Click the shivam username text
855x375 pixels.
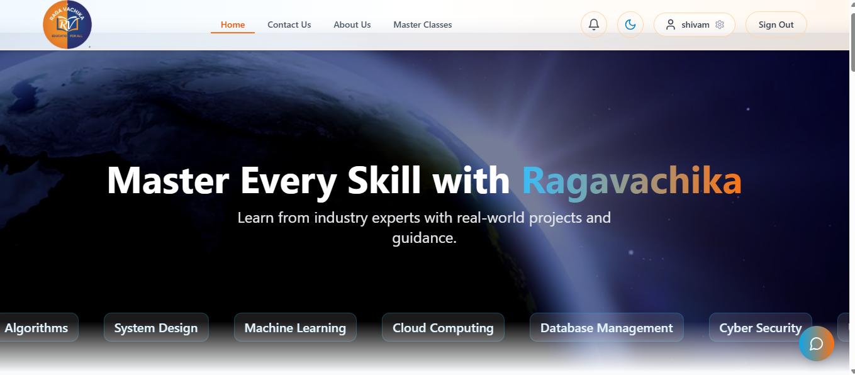click(x=695, y=25)
